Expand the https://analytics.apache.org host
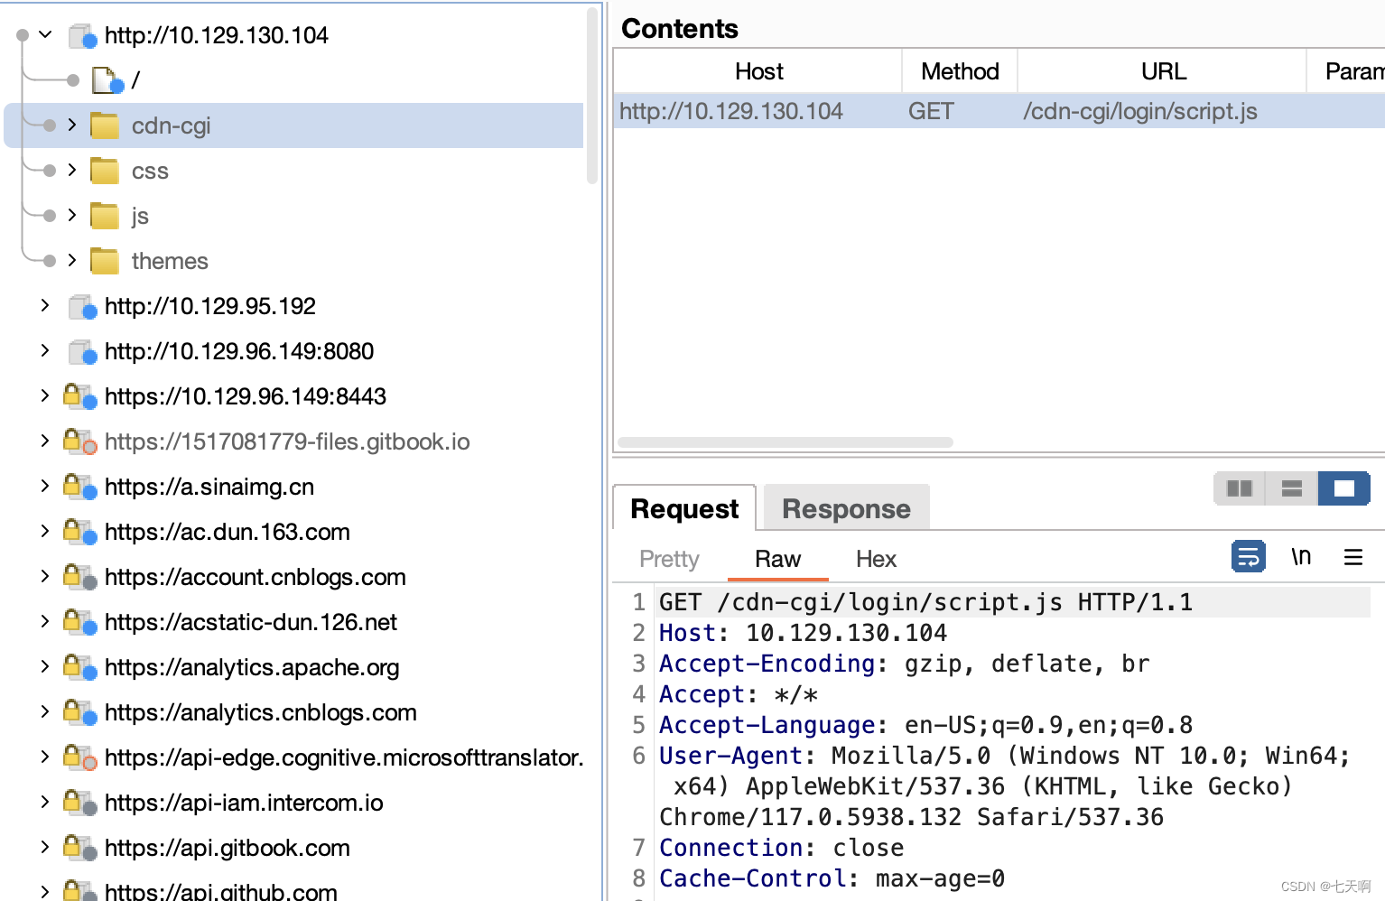Screen dimensions: 1385x901 [45, 666]
